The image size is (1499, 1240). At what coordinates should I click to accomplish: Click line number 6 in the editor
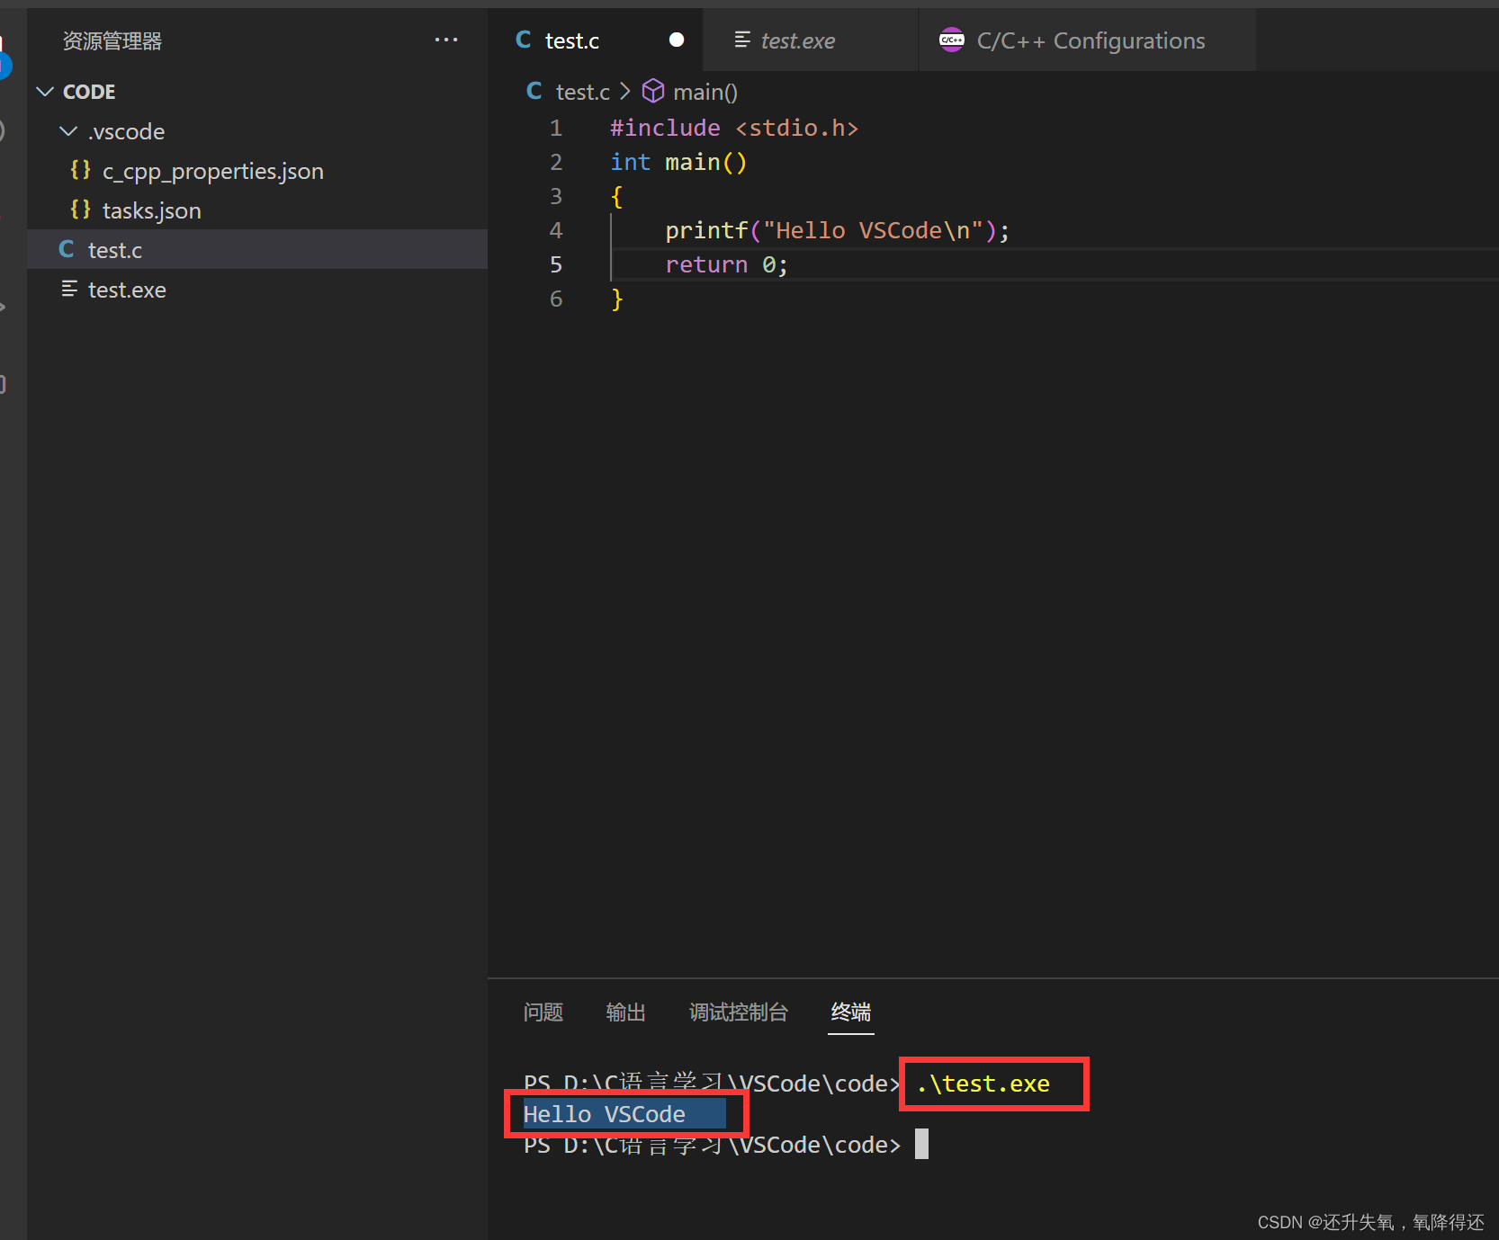coord(556,299)
